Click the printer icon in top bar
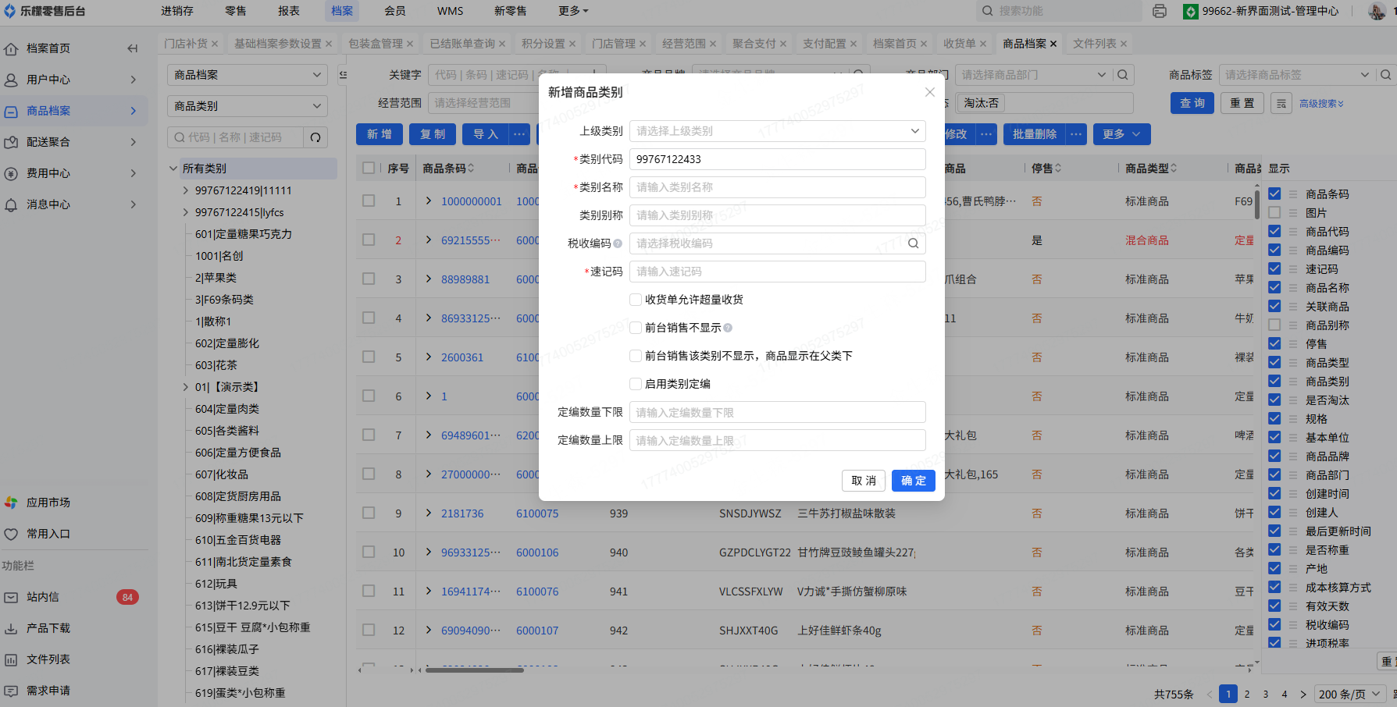The width and height of the screenshot is (1397, 707). 1160,11
